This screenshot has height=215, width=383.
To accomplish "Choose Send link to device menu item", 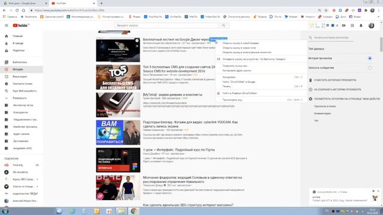I will pyautogui.click(x=261, y=59).
